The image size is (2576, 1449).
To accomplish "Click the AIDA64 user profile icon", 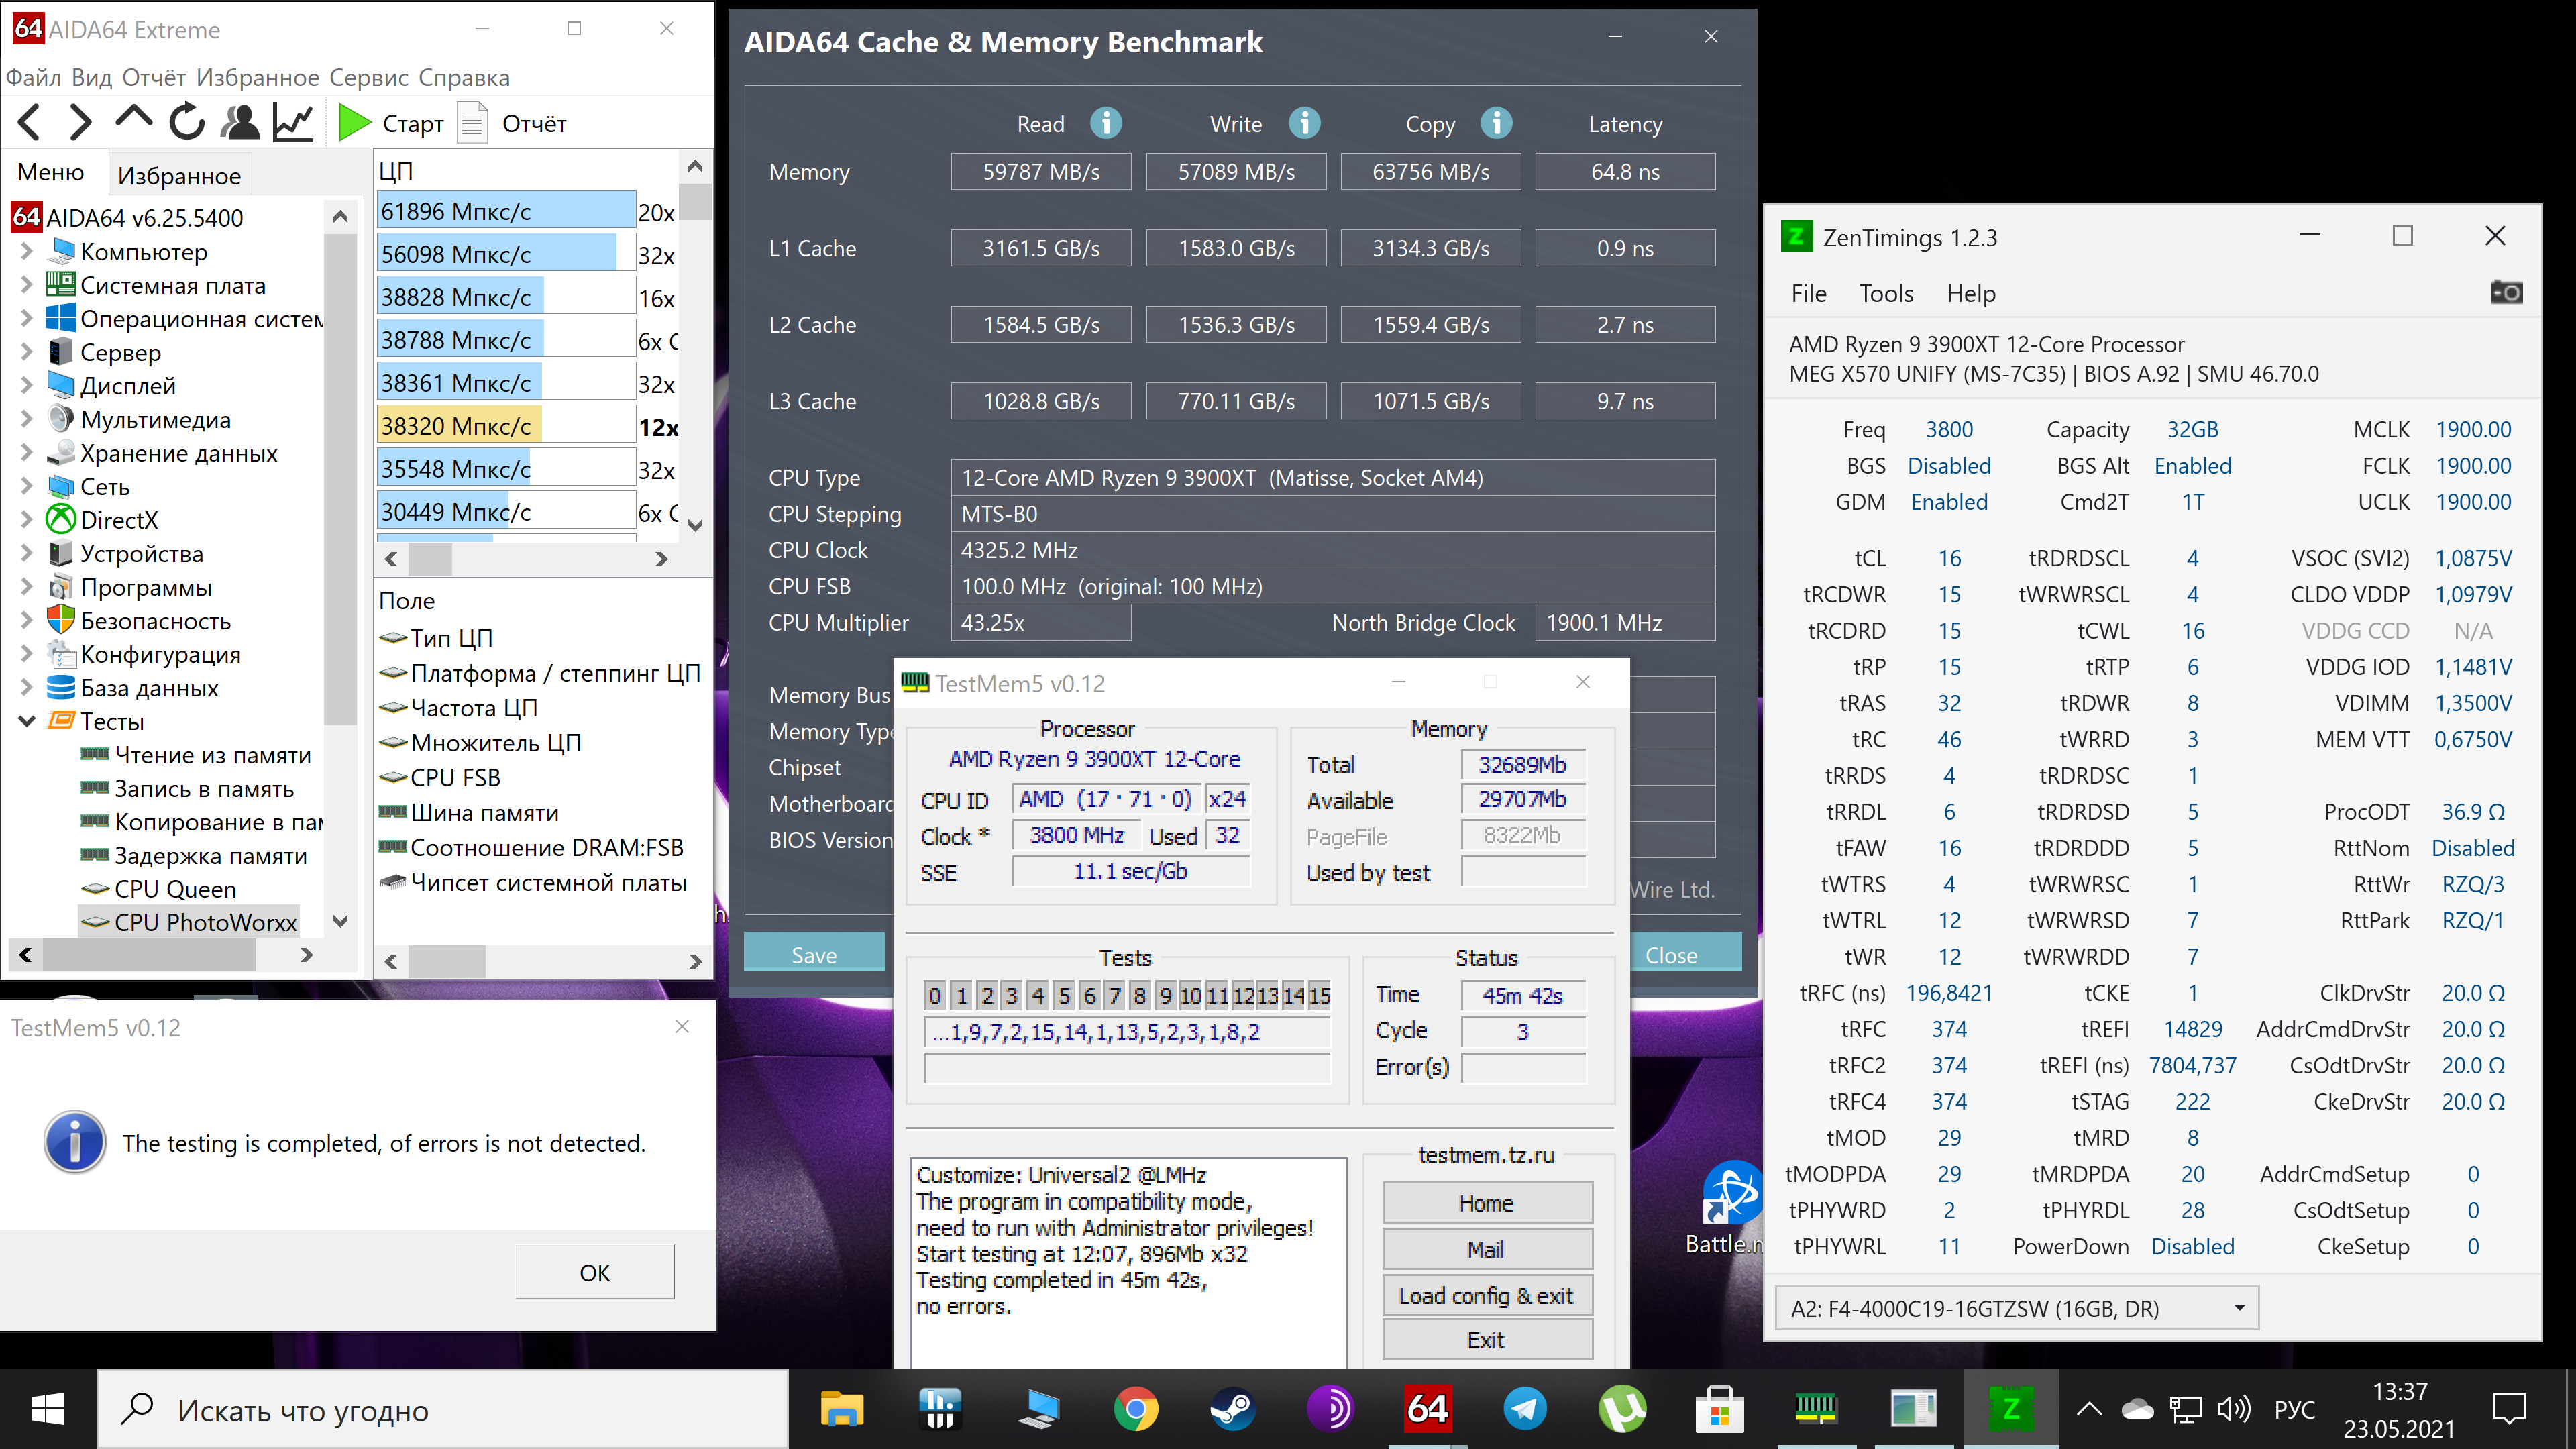I will pos(240,123).
